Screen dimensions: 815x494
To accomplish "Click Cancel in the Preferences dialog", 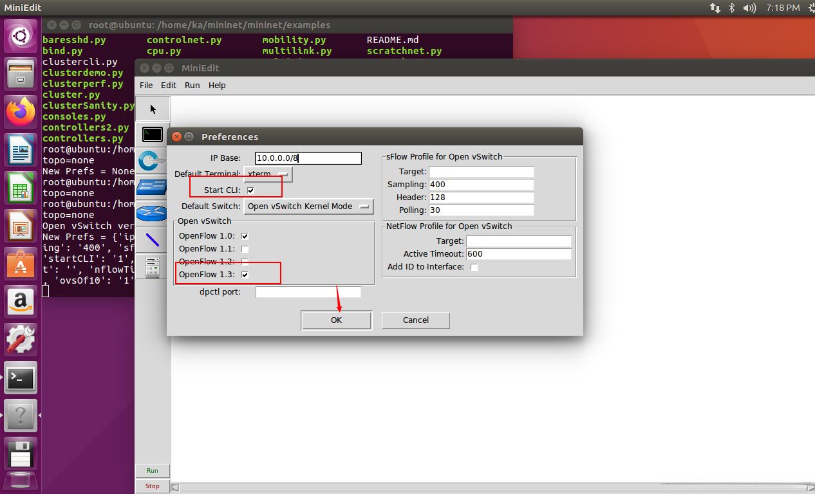I will tap(416, 320).
